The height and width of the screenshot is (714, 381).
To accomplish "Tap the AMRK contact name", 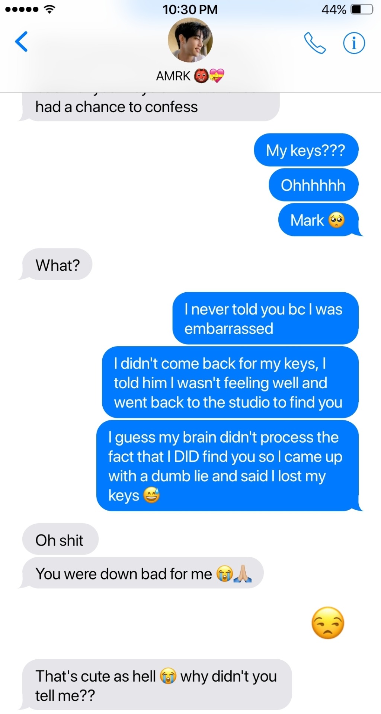I will 173,76.
